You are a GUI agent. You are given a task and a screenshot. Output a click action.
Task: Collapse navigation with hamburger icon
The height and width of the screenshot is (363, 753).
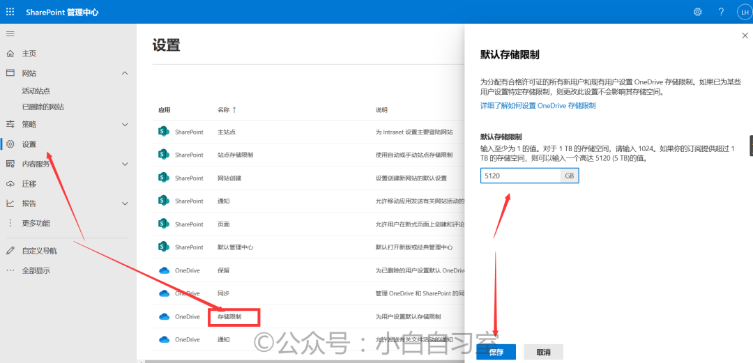tap(10, 33)
